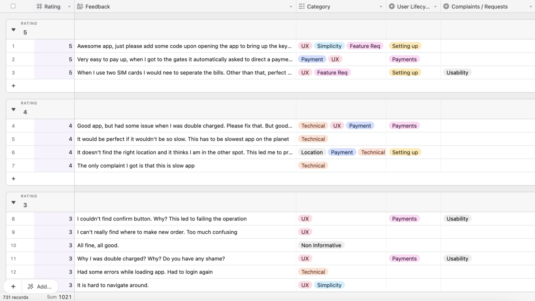Open the Category column dropdown arrow
Image resolution: width=535 pixels, height=301 pixels.
[380, 7]
